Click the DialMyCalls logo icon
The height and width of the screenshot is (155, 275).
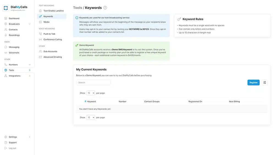(x=6, y=8)
